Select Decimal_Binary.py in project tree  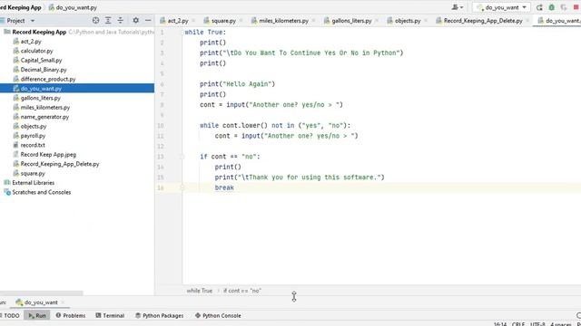coord(44,70)
